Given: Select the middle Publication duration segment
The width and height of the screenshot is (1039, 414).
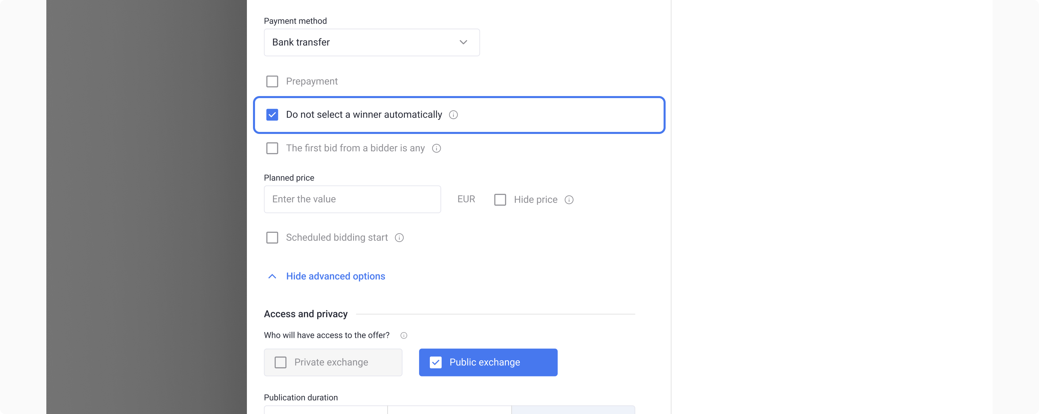Looking at the screenshot, I should [x=449, y=410].
